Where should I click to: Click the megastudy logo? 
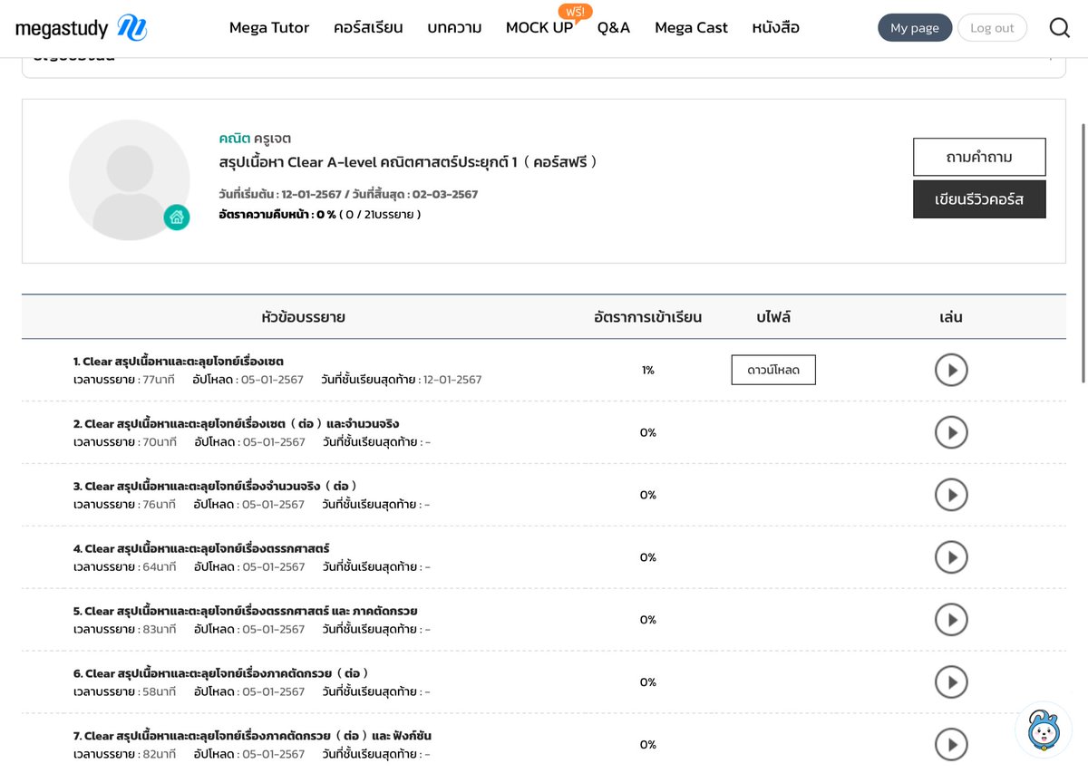[x=82, y=27]
